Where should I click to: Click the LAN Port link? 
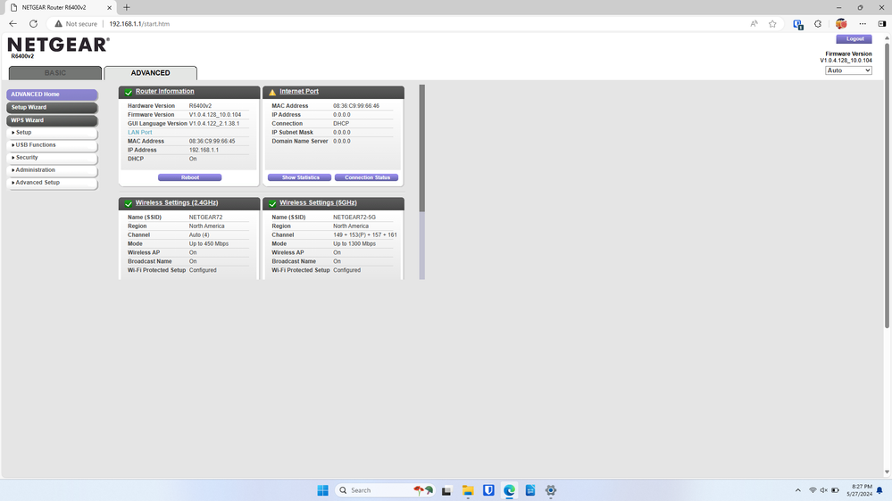click(140, 132)
